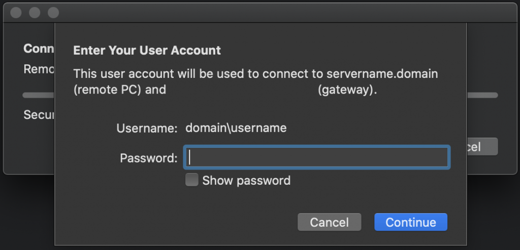Click the Password label
This screenshot has width=520, height=250.
pos(148,158)
